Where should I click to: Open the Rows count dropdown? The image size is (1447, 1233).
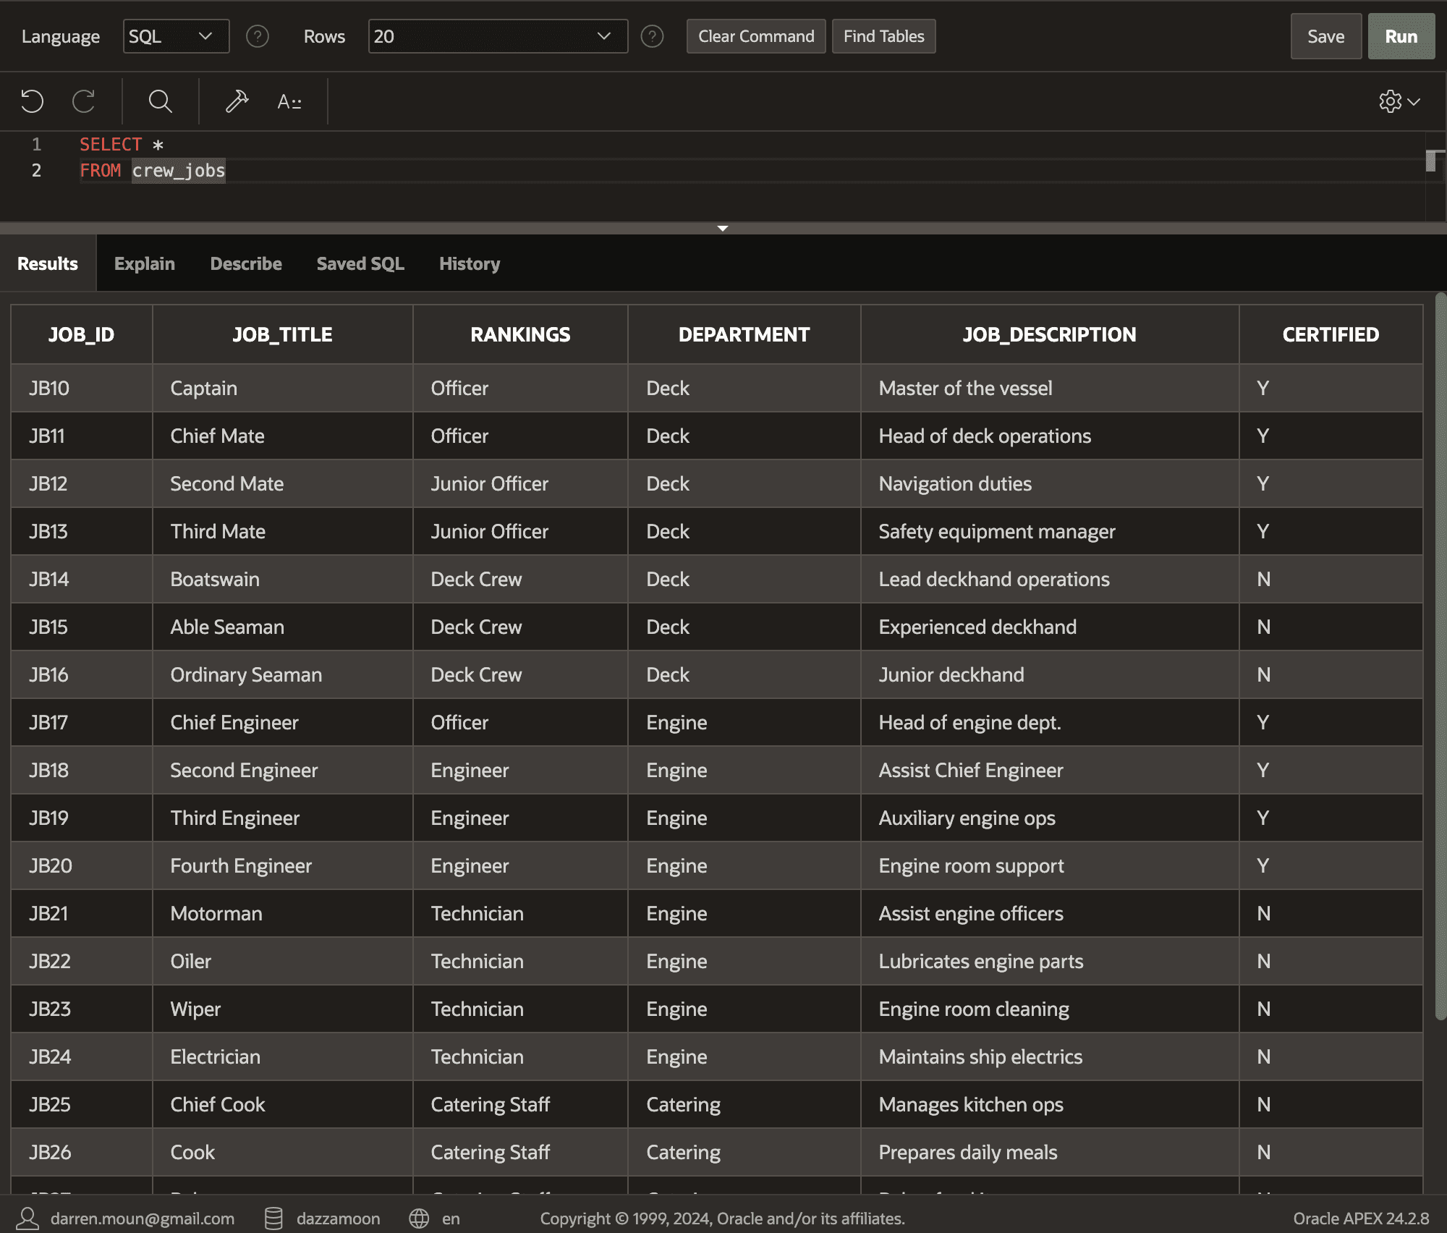(498, 36)
